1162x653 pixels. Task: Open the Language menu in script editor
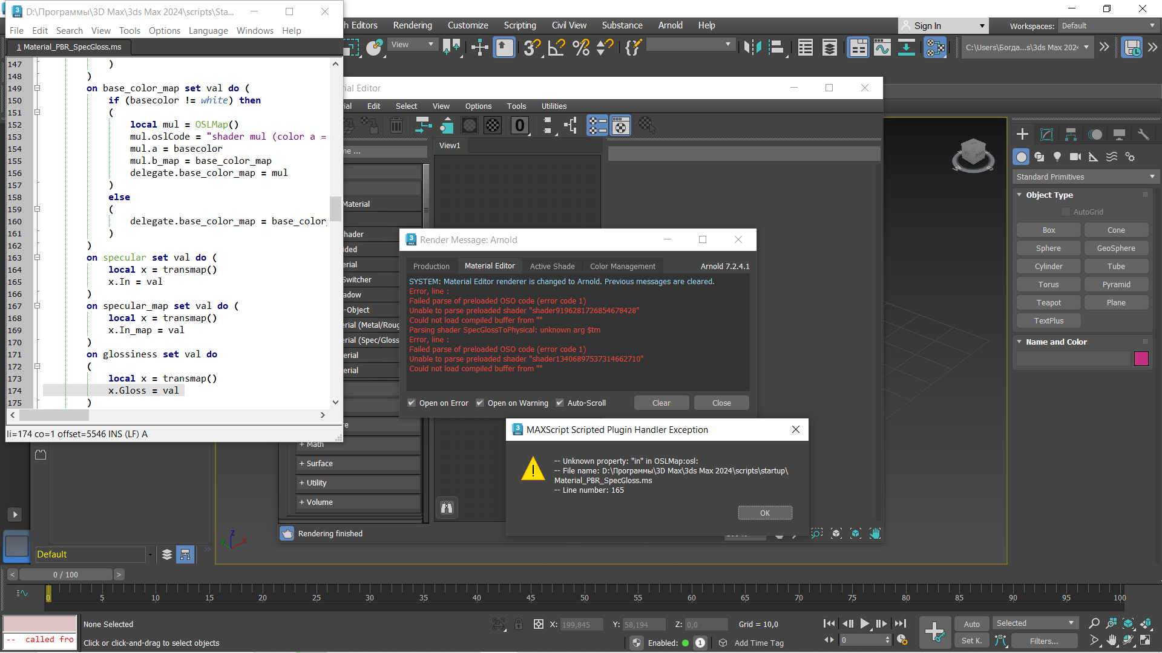[208, 31]
